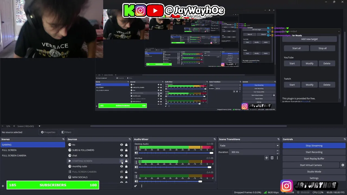
Task: Click the image icon of MINI SOCIALS source
Action: 70,177
